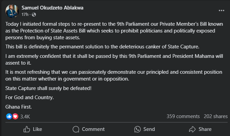This screenshot has height=136, width=230.
Task: Open Samuel Okudzeto Ablakwa's profile picture
Action: (12, 11)
